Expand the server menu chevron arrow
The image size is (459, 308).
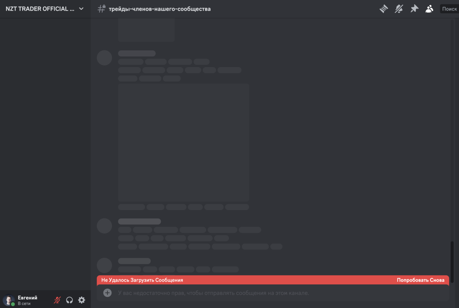(81, 9)
